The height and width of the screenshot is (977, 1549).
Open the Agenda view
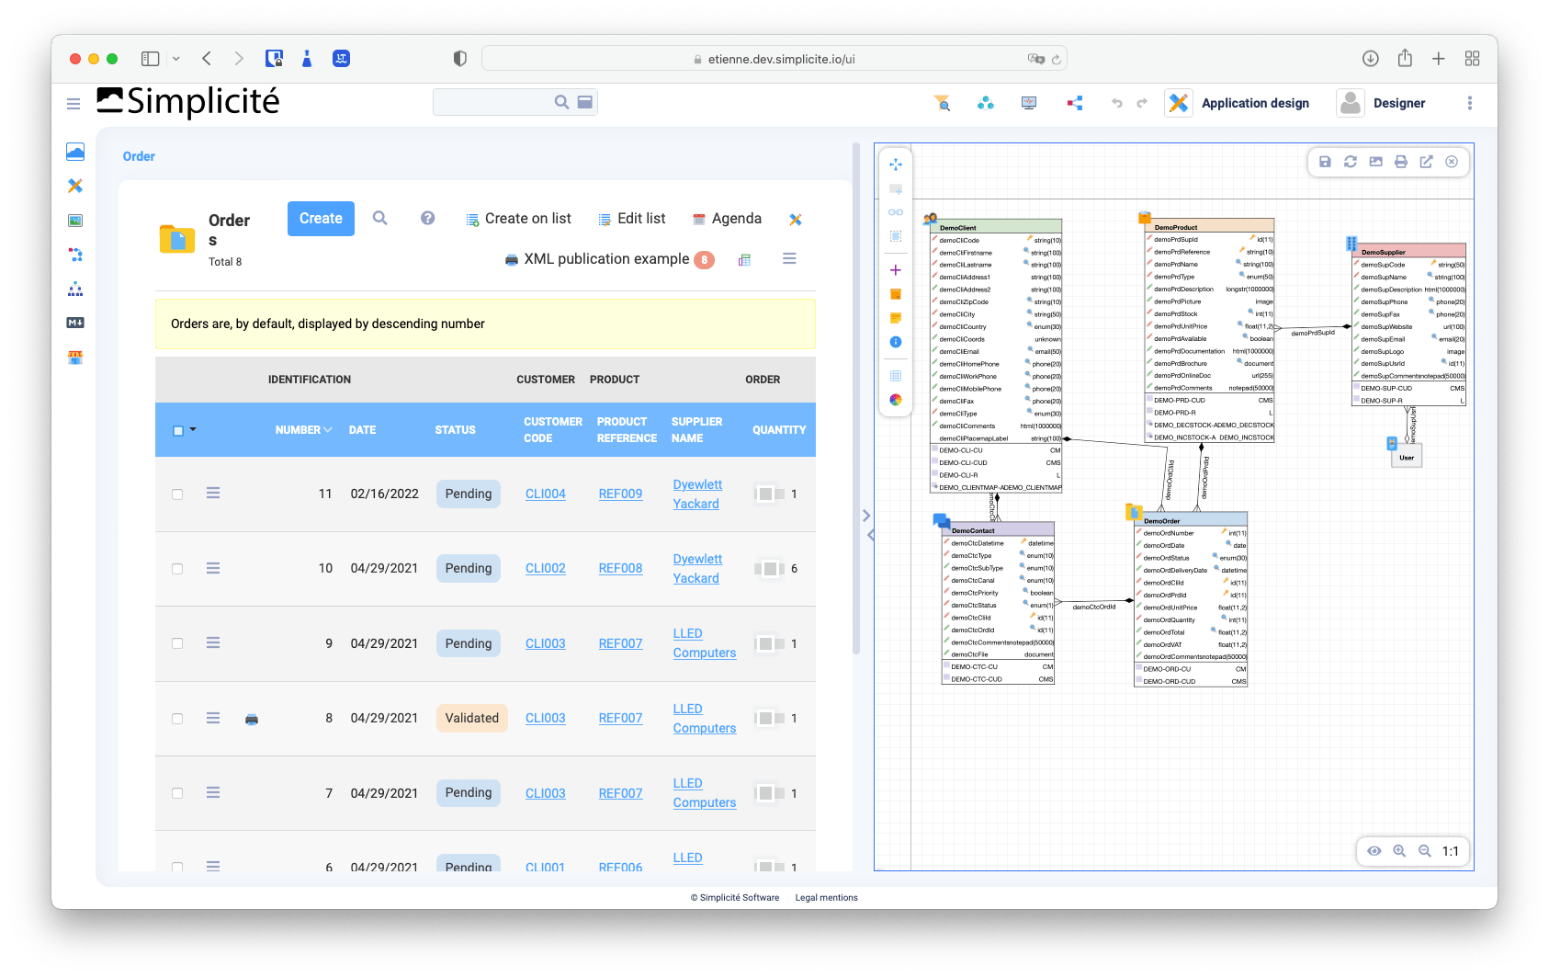pyautogui.click(x=727, y=219)
